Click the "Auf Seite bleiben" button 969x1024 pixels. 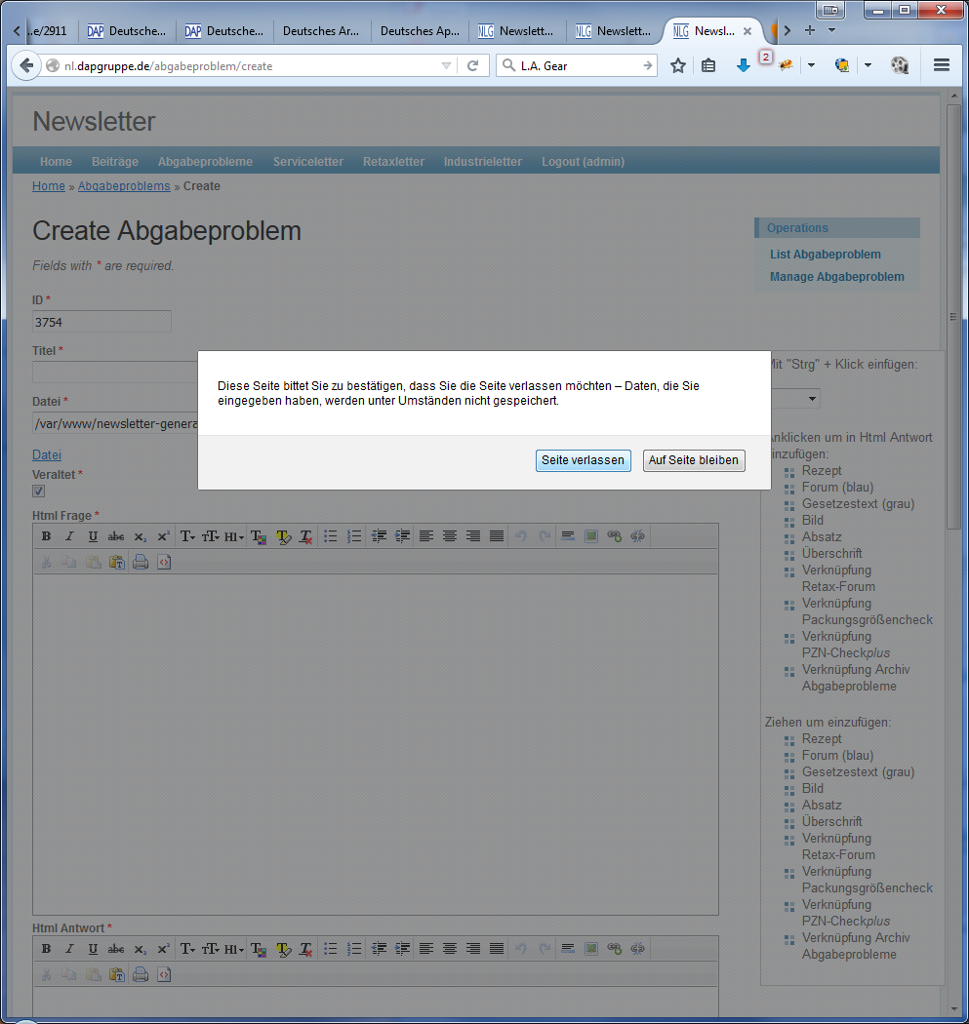pyautogui.click(x=694, y=460)
